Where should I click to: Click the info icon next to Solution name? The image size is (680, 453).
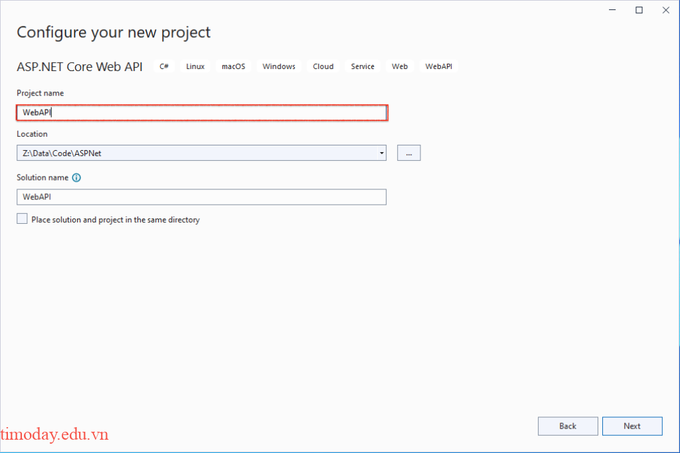[76, 177]
